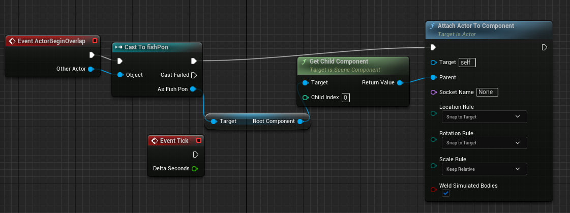Image resolution: width=570 pixels, height=213 pixels.
Task: Click the Delta Seconds float pin
Action: click(194, 169)
